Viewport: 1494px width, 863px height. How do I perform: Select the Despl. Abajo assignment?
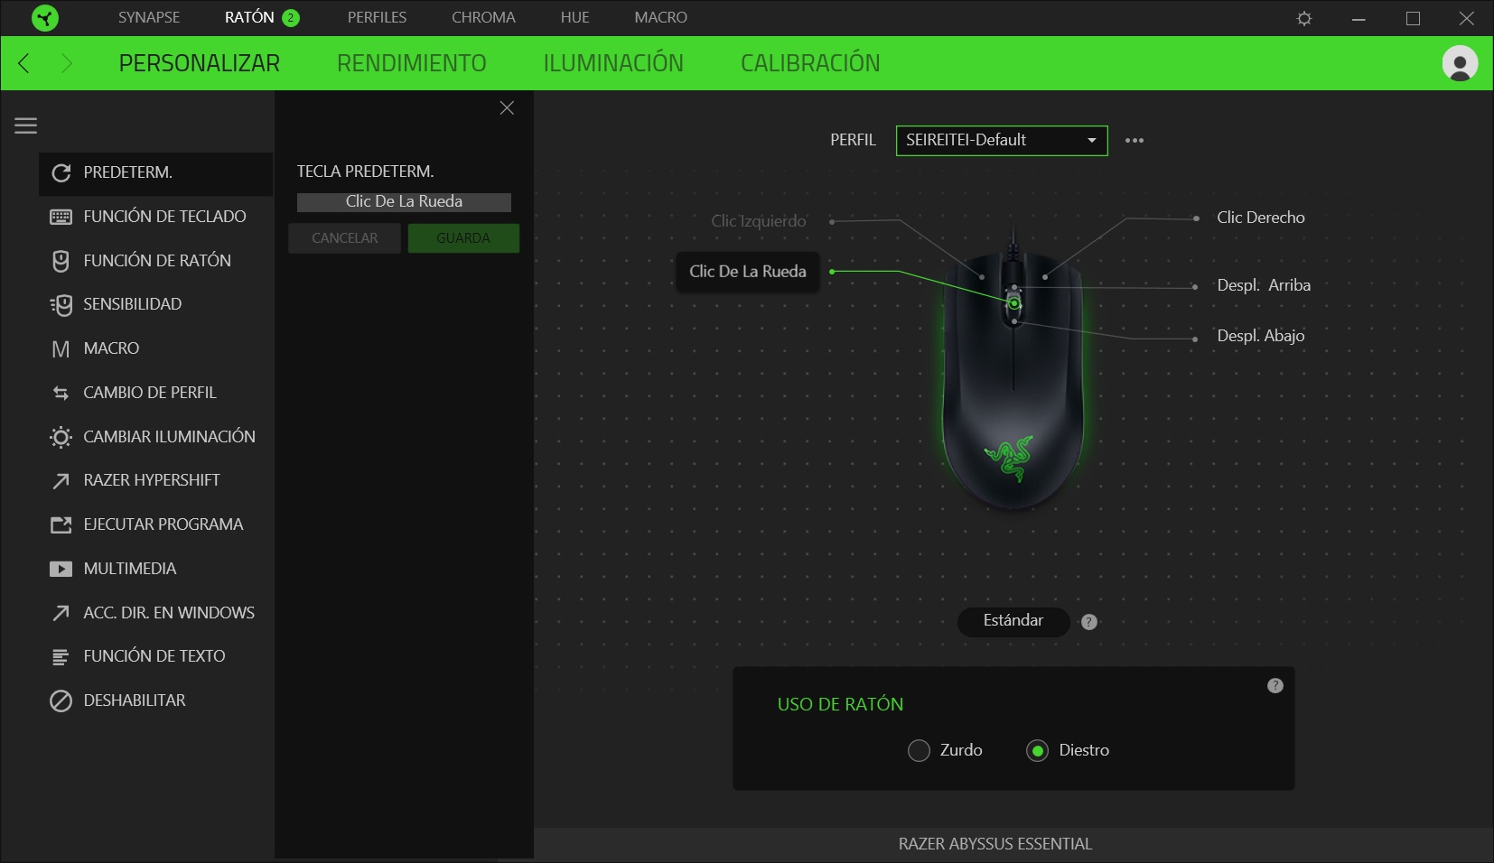(1260, 336)
